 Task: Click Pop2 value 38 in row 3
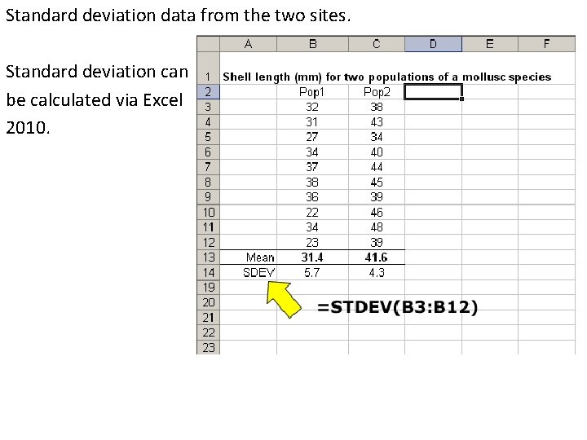point(377,107)
